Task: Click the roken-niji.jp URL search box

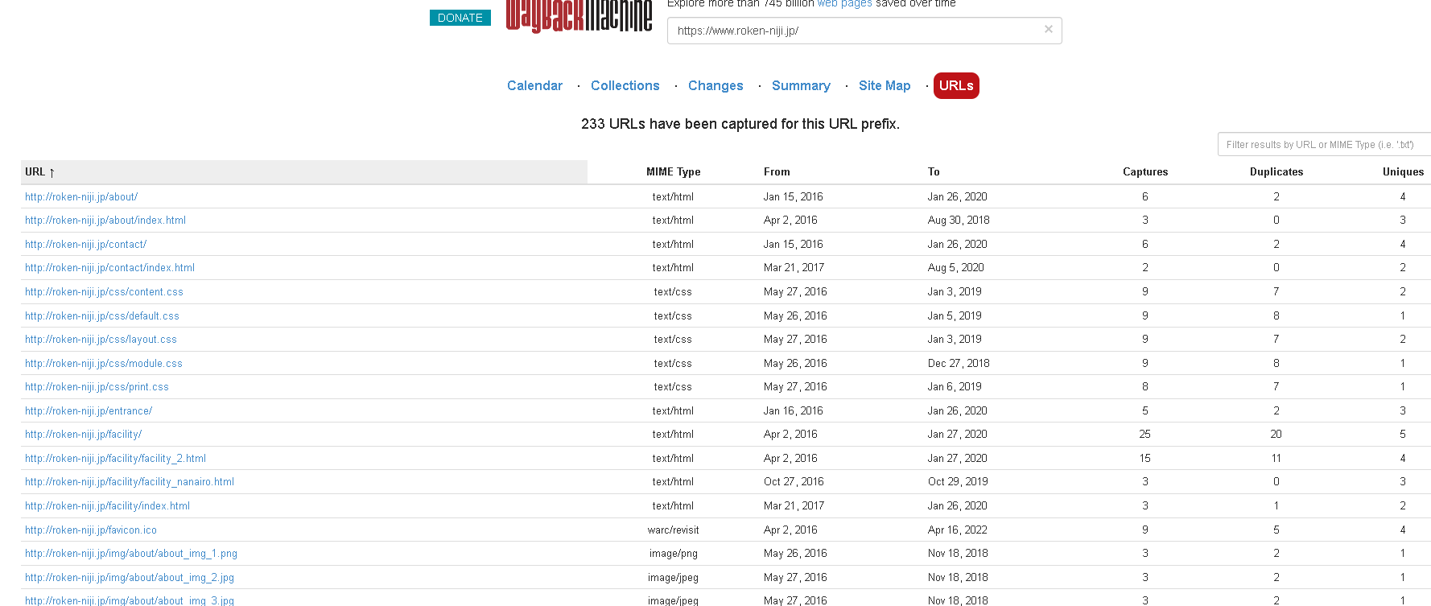Action: [x=853, y=31]
